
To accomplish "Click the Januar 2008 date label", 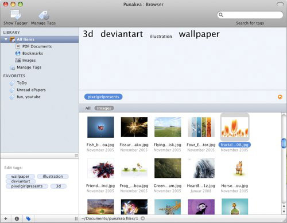I will [x=201, y=191].
